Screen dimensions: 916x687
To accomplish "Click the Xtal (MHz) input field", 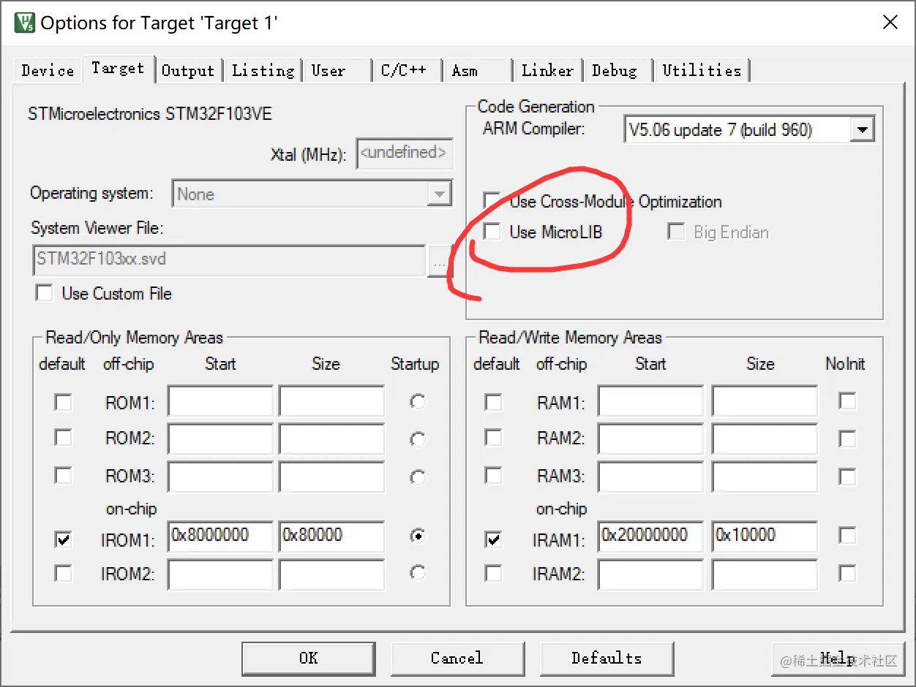I will [405, 153].
